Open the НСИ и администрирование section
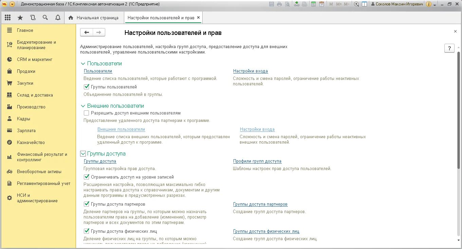462x249 pixels. pyautogui.click(x=38, y=198)
